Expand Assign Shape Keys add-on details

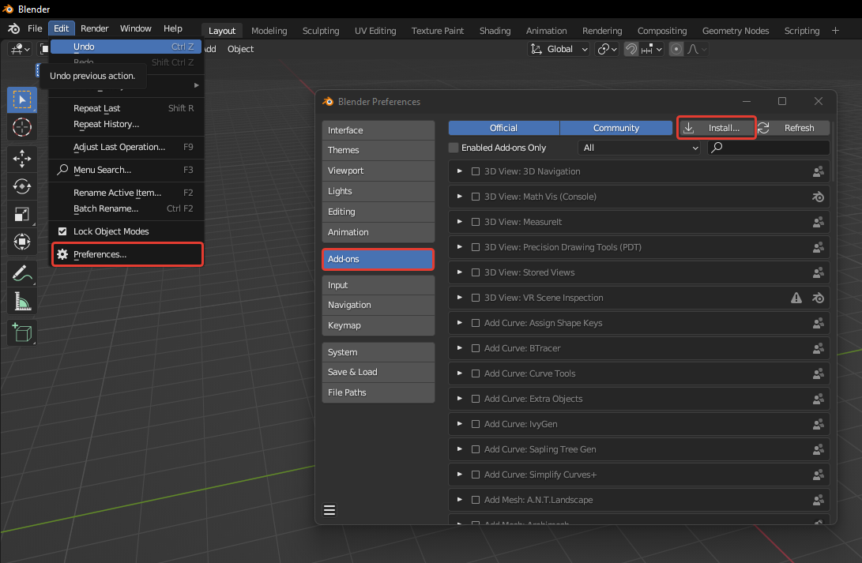coord(460,323)
